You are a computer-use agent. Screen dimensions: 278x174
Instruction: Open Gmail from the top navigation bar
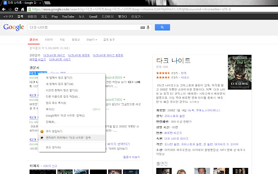[x=93, y=16]
